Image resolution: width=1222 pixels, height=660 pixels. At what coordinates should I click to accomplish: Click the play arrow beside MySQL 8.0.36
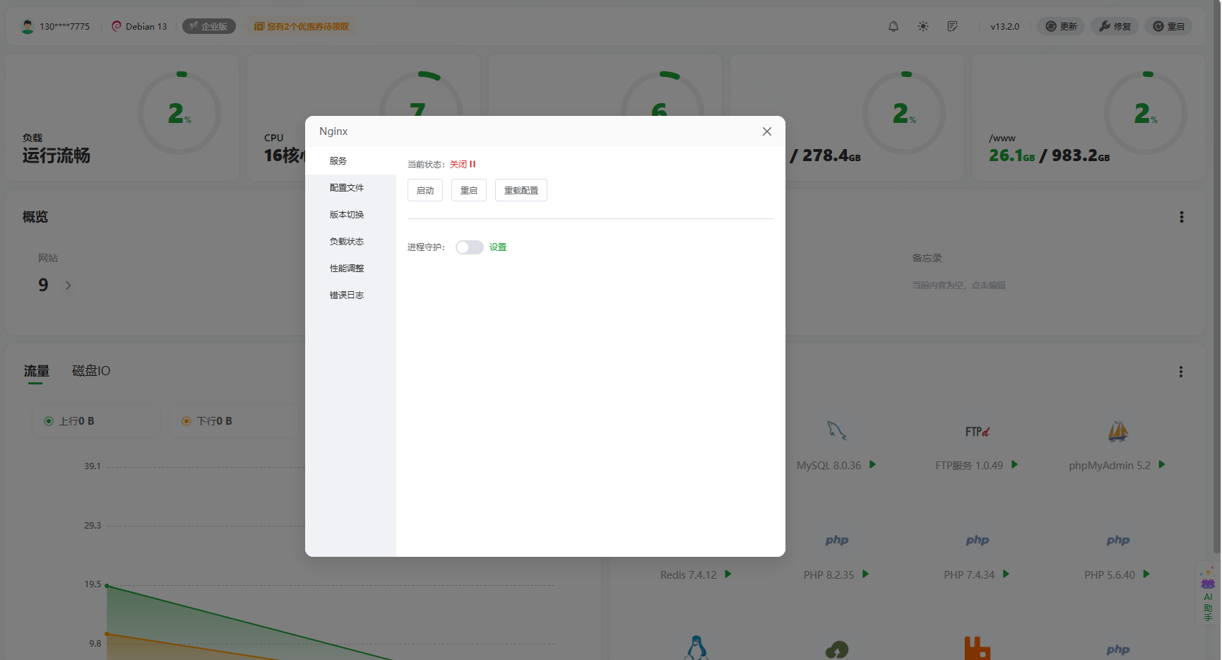(872, 464)
